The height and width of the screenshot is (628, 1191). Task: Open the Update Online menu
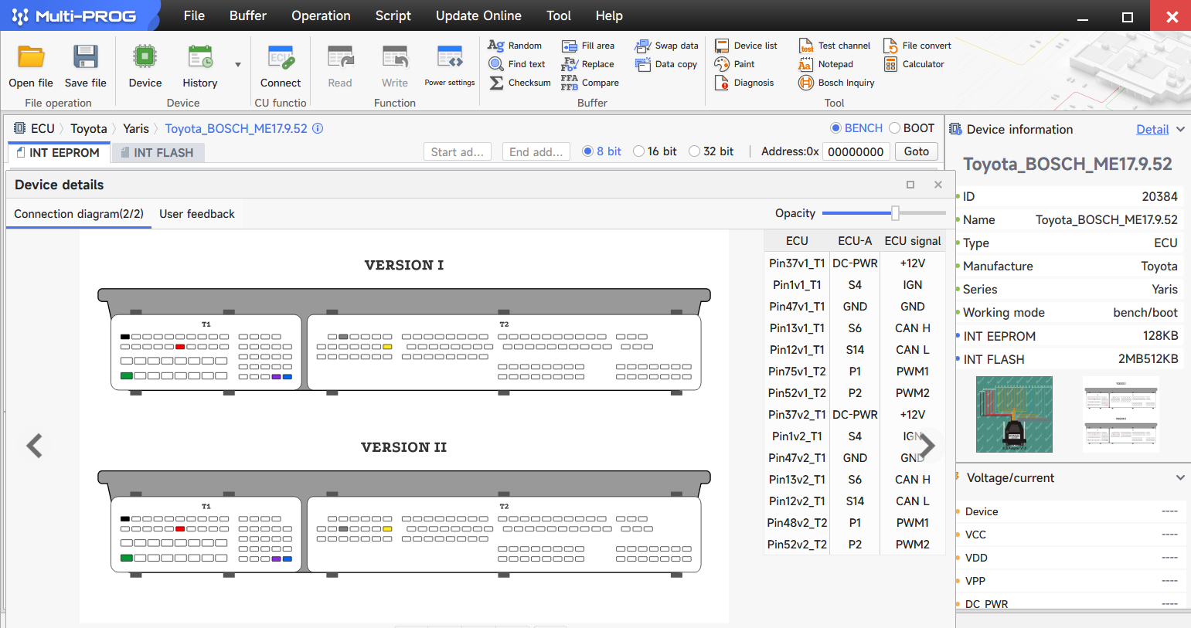(x=478, y=15)
